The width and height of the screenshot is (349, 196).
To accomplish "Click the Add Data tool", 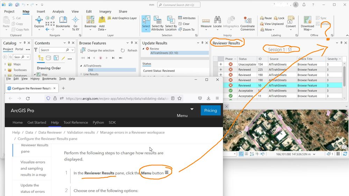I will (x=102, y=23).
